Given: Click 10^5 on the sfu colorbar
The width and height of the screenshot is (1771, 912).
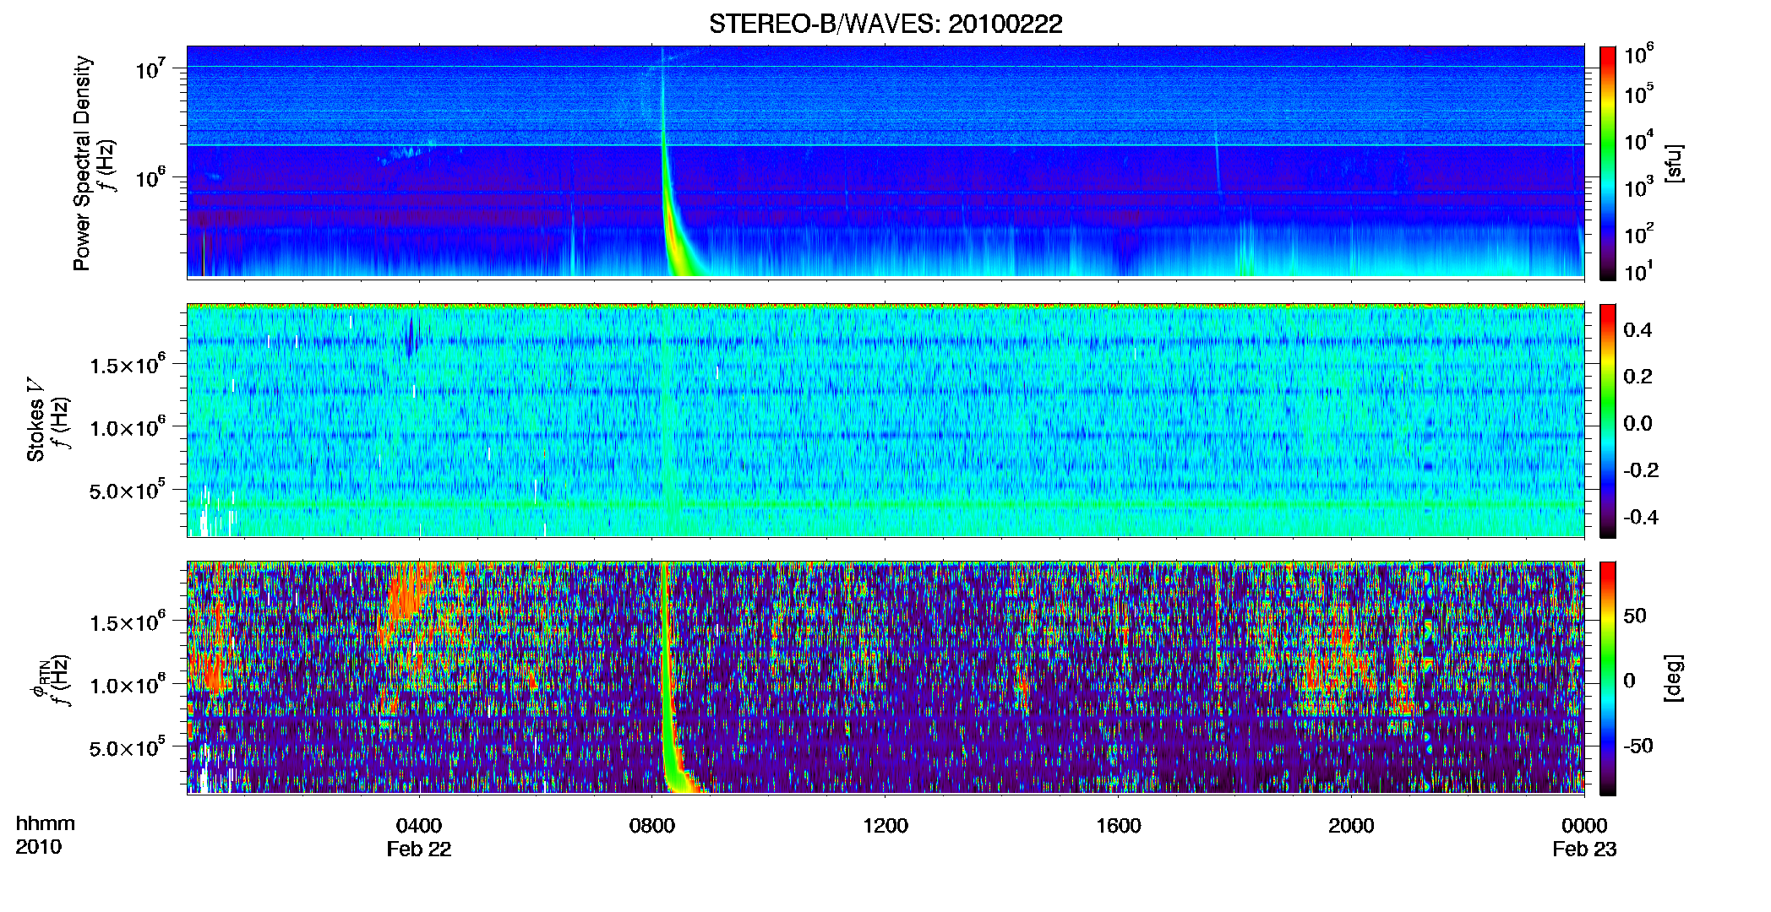Looking at the screenshot, I should tap(1639, 95).
